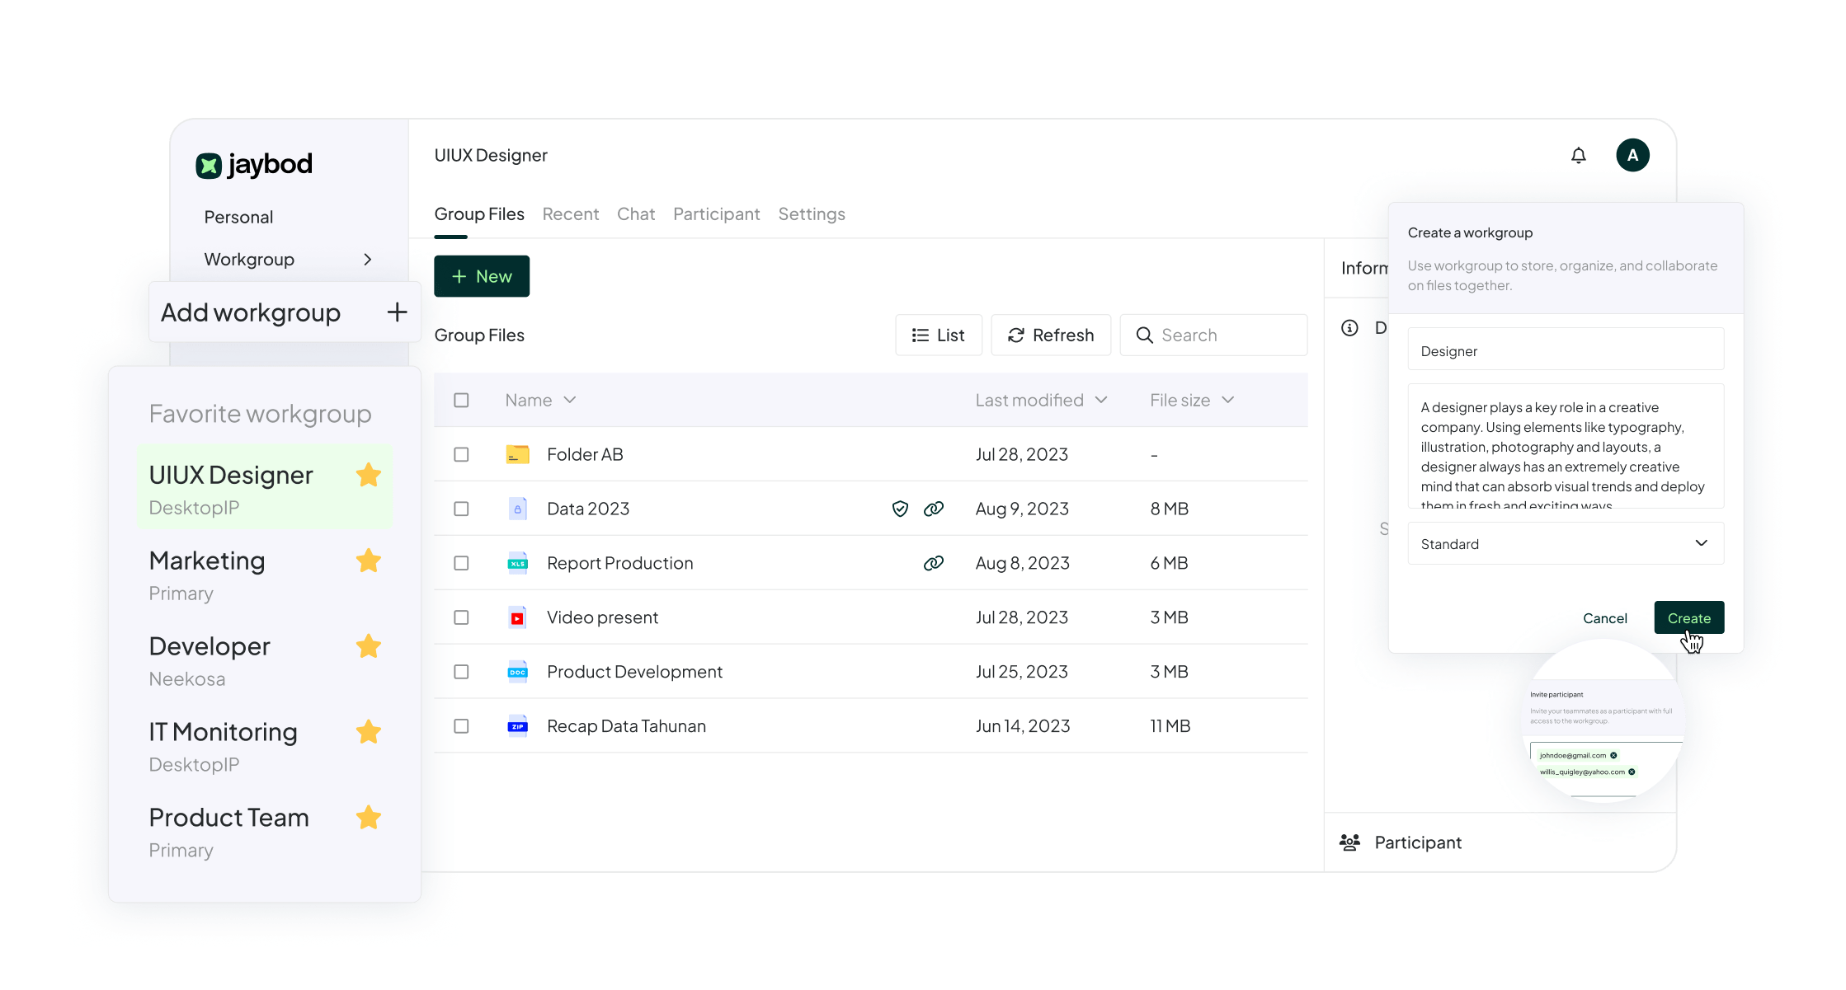Click the bell notification icon

[x=1579, y=154]
